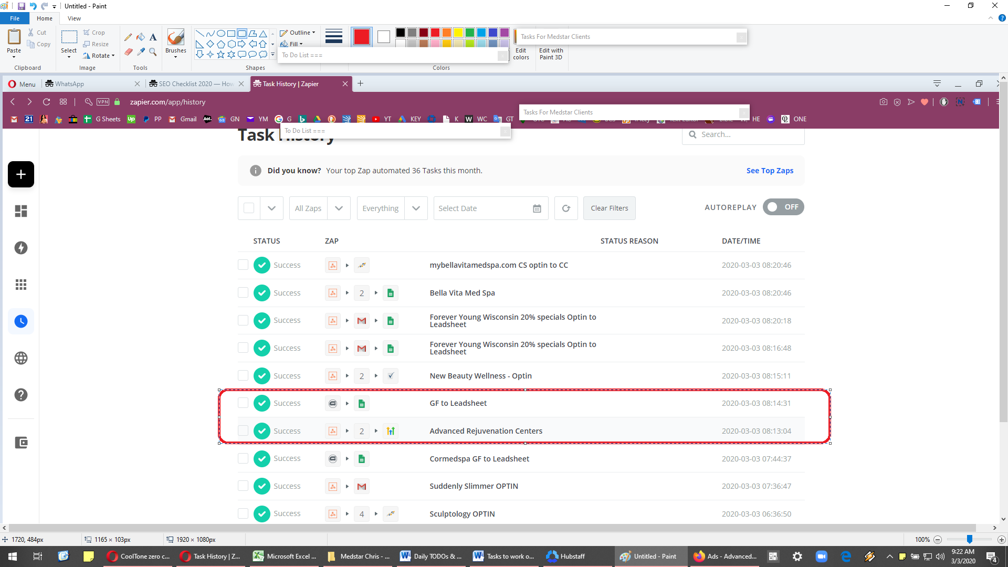Switch to the View ribbon tab
The height and width of the screenshot is (567, 1008).
tap(74, 18)
